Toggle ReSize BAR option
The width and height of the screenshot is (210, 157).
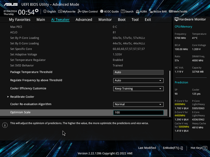(x=158, y=12)
